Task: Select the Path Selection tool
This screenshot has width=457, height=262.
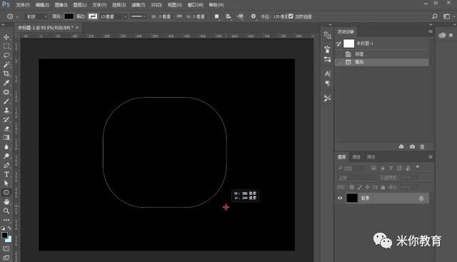Action: tap(6, 183)
